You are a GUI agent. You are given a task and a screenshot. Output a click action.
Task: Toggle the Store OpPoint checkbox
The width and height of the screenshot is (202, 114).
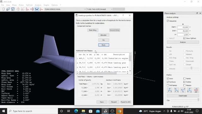click(184, 38)
